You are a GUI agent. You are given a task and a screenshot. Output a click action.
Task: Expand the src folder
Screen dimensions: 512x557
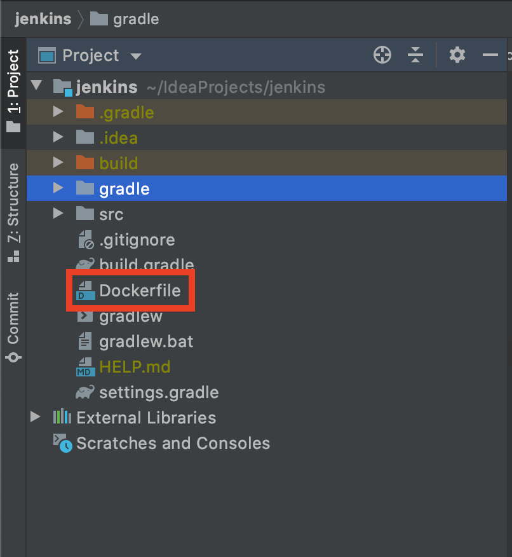58,213
